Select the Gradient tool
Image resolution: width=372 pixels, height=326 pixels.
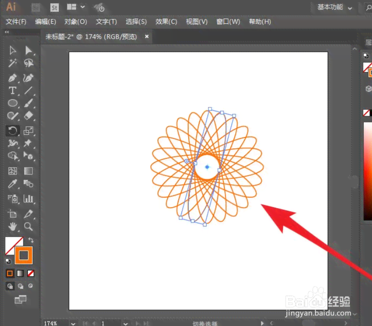point(28,171)
